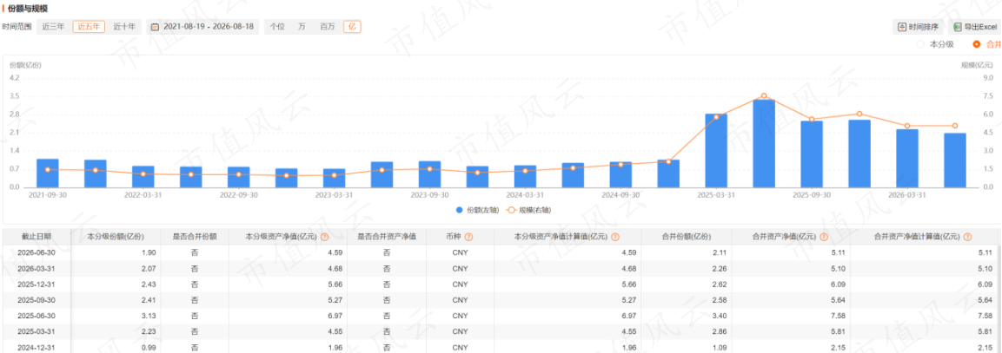Click the highest orange line point

click(x=764, y=95)
